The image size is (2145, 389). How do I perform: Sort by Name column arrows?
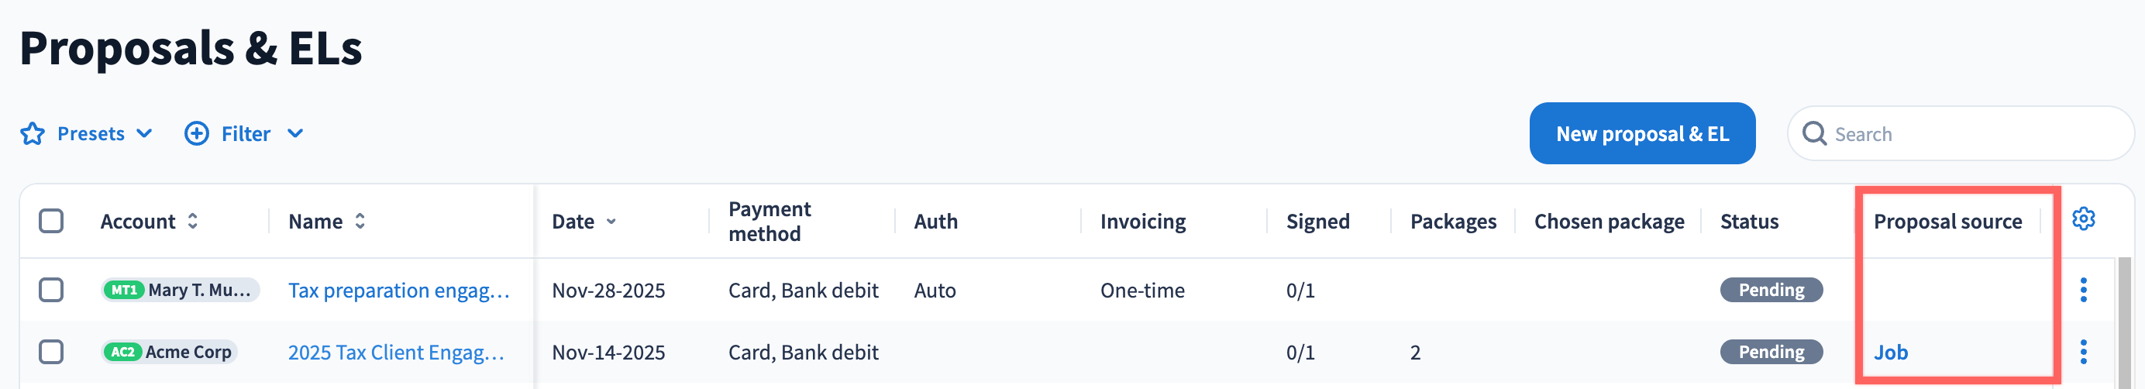(360, 222)
